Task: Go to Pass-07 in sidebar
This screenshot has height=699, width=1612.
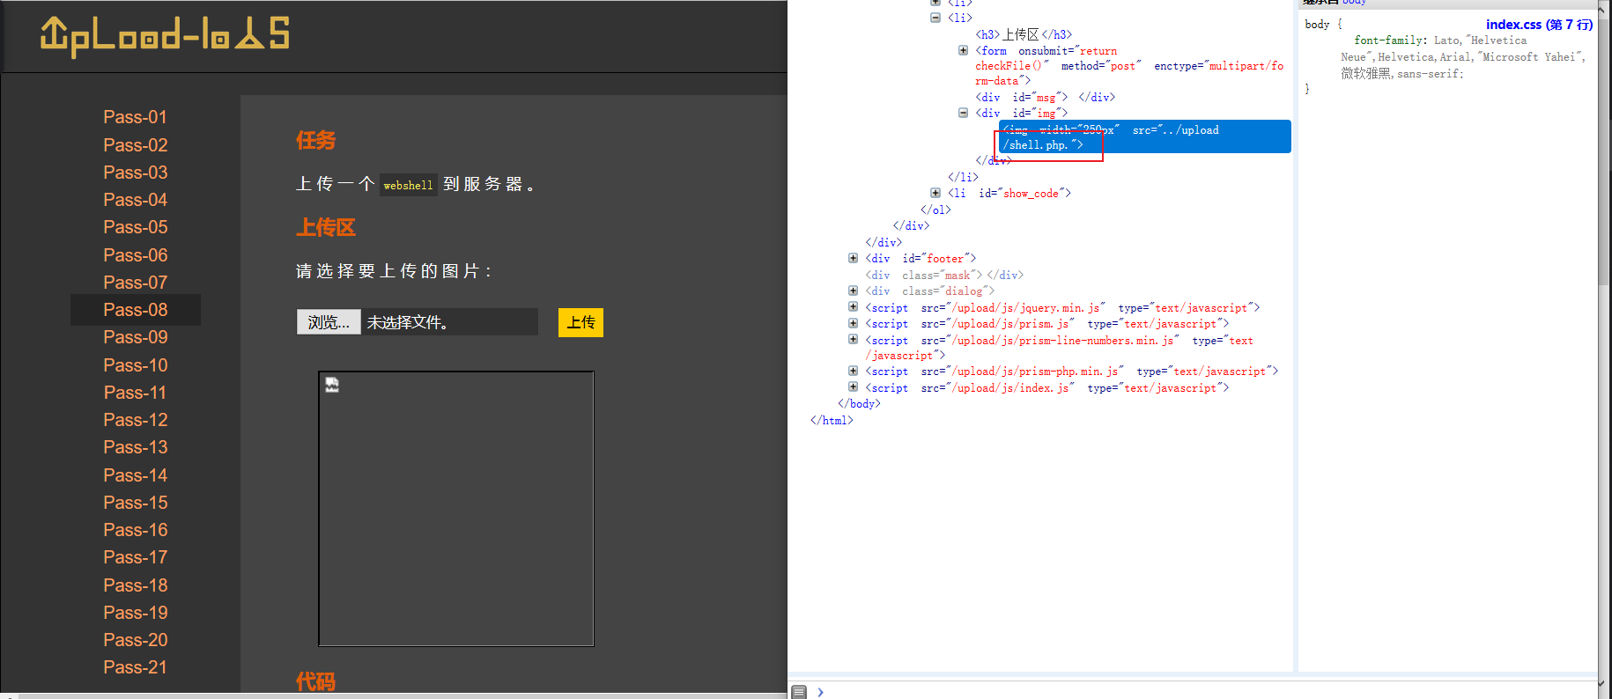Action: (135, 283)
